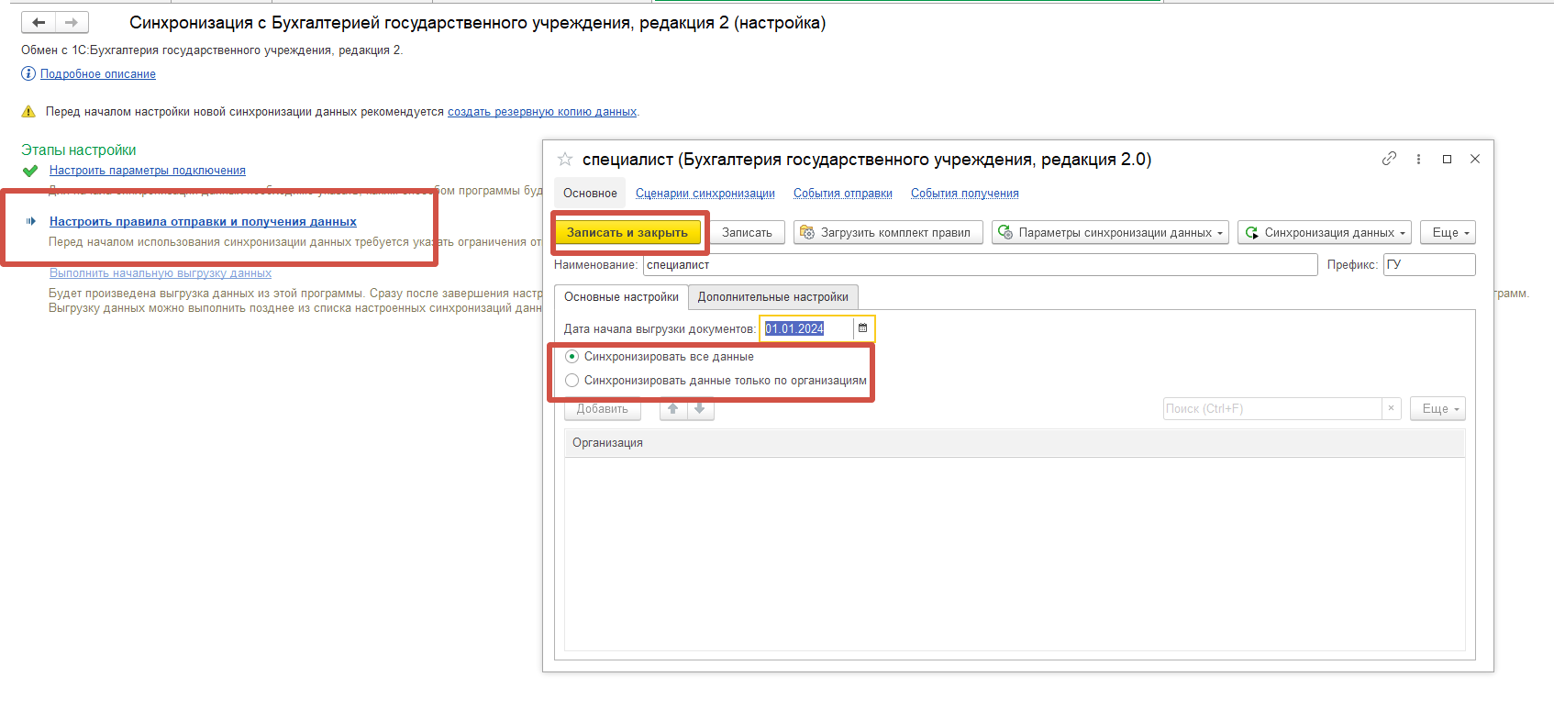Open Настроить параметры подключения link
1554x710 pixels.
[x=148, y=171]
